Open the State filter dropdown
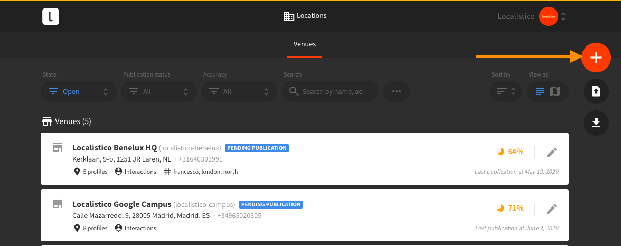The height and width of the screenshot is (246, 621). pos(78,91)
